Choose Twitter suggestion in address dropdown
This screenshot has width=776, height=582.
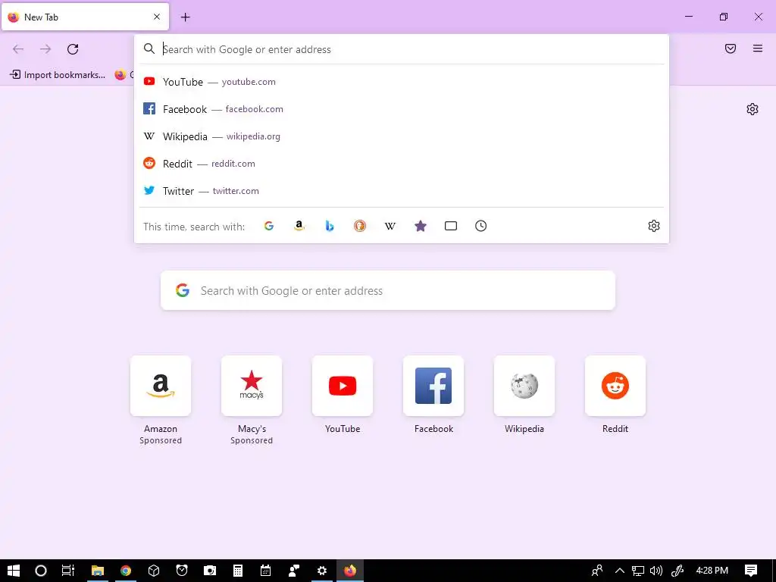click(402, 190)
